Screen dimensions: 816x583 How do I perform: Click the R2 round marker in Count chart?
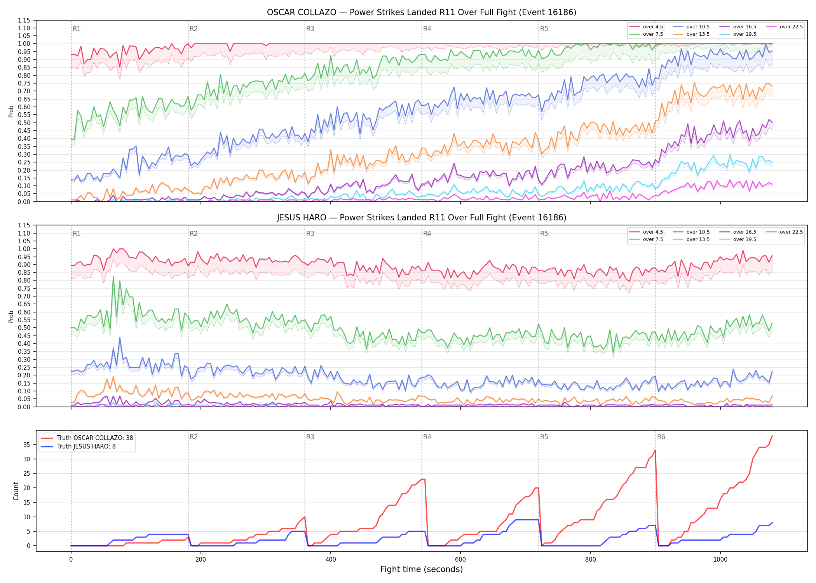(x=194, y=437)
